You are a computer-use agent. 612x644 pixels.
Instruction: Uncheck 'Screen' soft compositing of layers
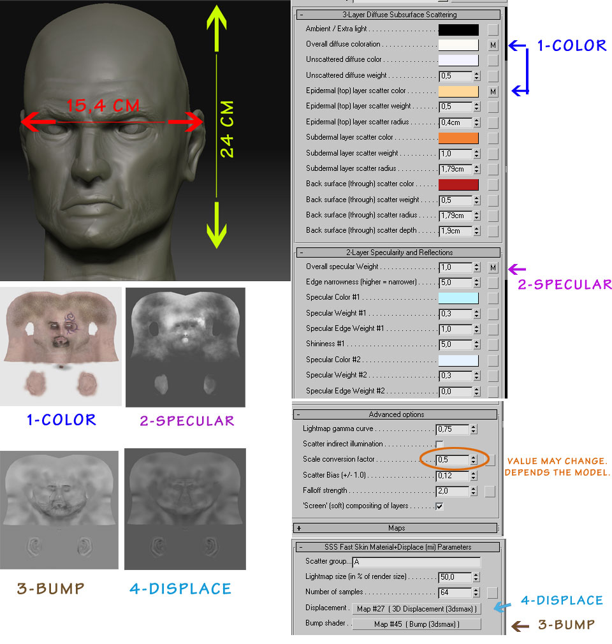tap(440, 507)
